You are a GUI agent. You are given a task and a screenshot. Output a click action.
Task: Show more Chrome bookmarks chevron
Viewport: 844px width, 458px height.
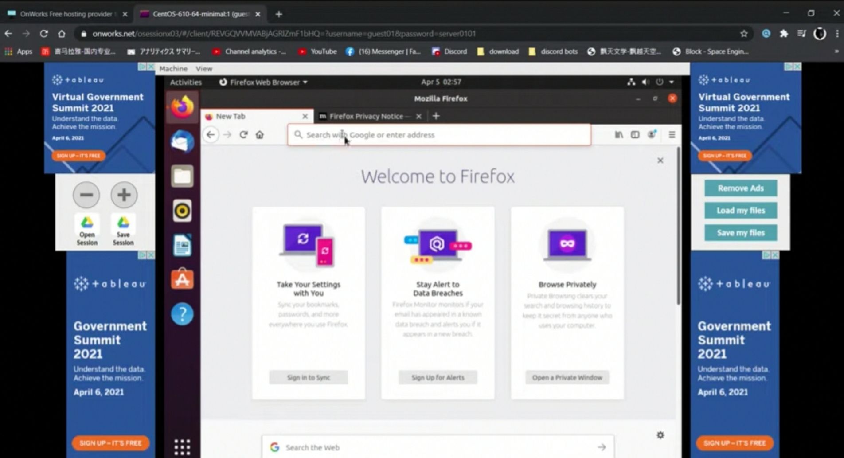(x=836, y=51)
